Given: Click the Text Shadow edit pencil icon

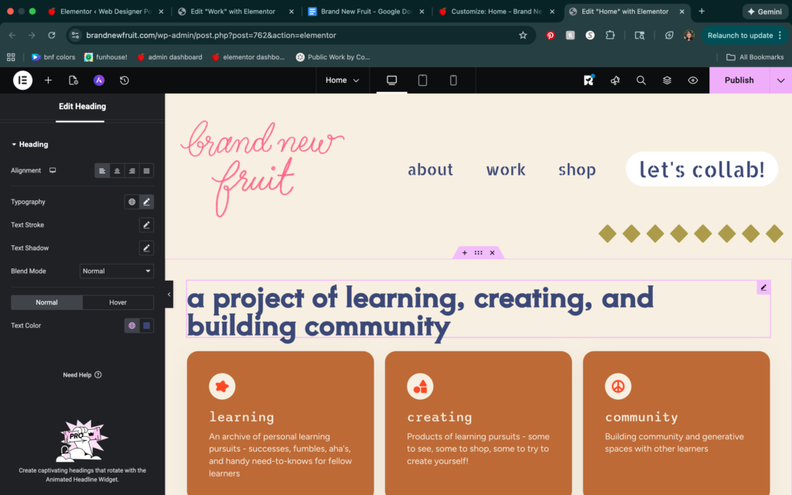Looking at the screenshot, I should [x=146, y=248].
